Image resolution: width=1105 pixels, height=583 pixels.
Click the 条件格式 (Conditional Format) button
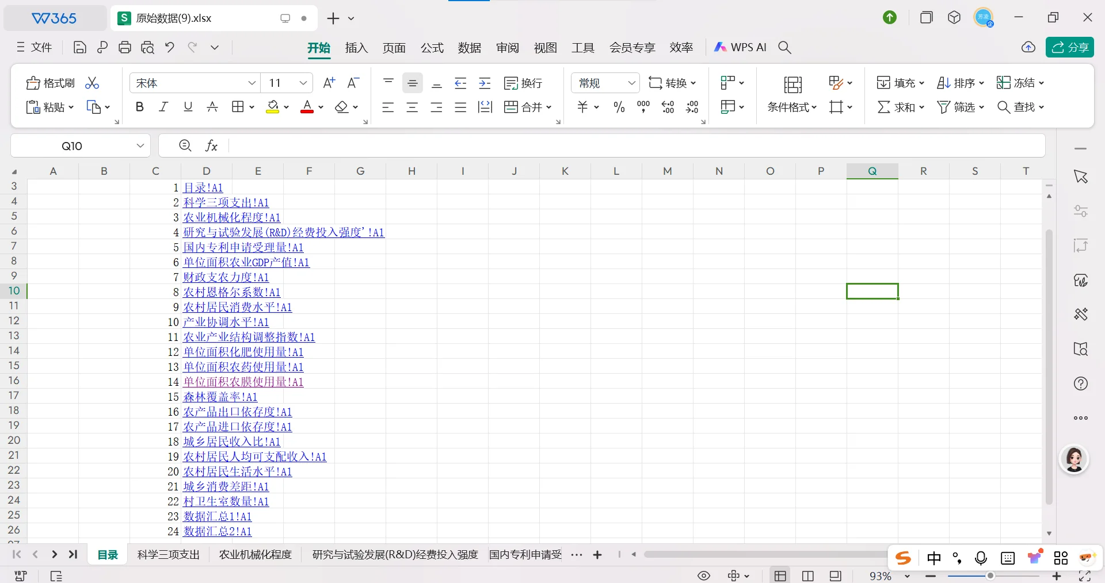[x=792, y=94]
